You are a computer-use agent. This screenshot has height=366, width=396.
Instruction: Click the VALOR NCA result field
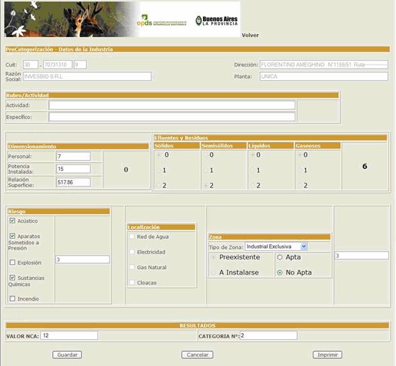click(x=69, y=336)
